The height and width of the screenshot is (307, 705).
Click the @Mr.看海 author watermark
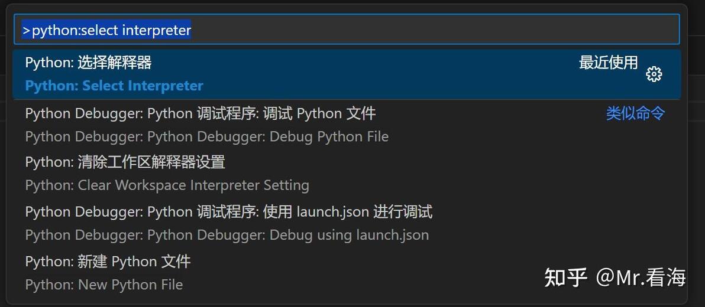tap(641, 277)
